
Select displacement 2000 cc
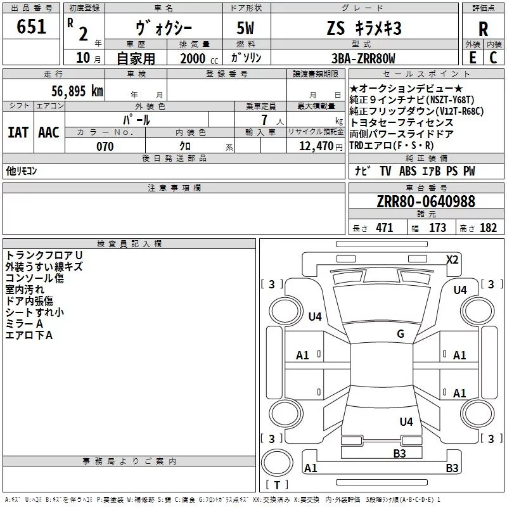pyautogui.click(x=199, y=58)
